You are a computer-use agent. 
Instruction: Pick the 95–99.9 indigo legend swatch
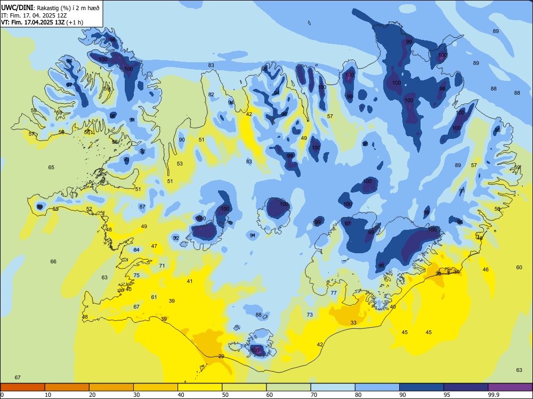[x=466, y=387]
